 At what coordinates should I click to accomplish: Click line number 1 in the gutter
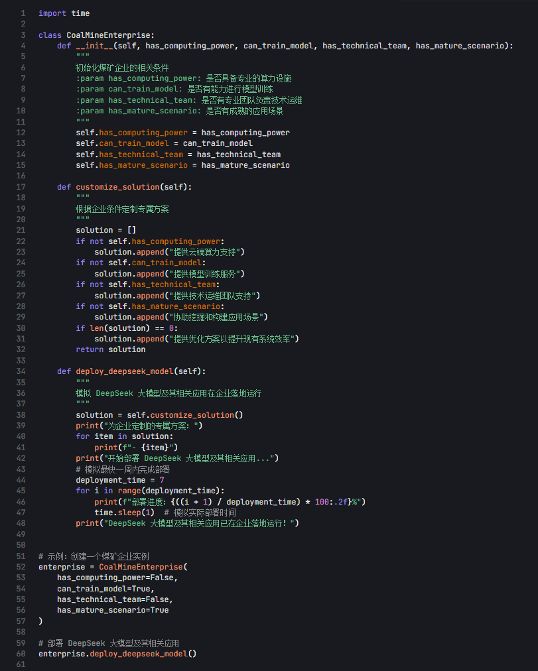(23, 13)
